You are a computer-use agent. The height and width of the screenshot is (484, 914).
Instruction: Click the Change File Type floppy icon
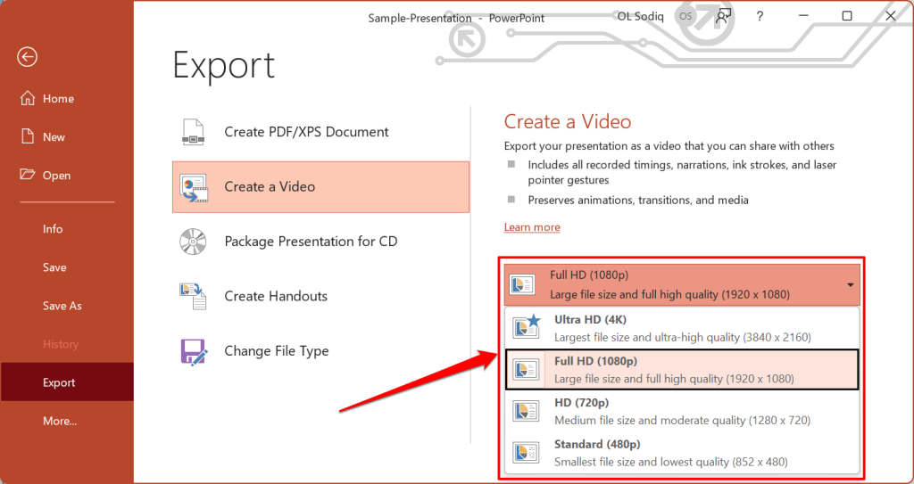coord(194,350)
